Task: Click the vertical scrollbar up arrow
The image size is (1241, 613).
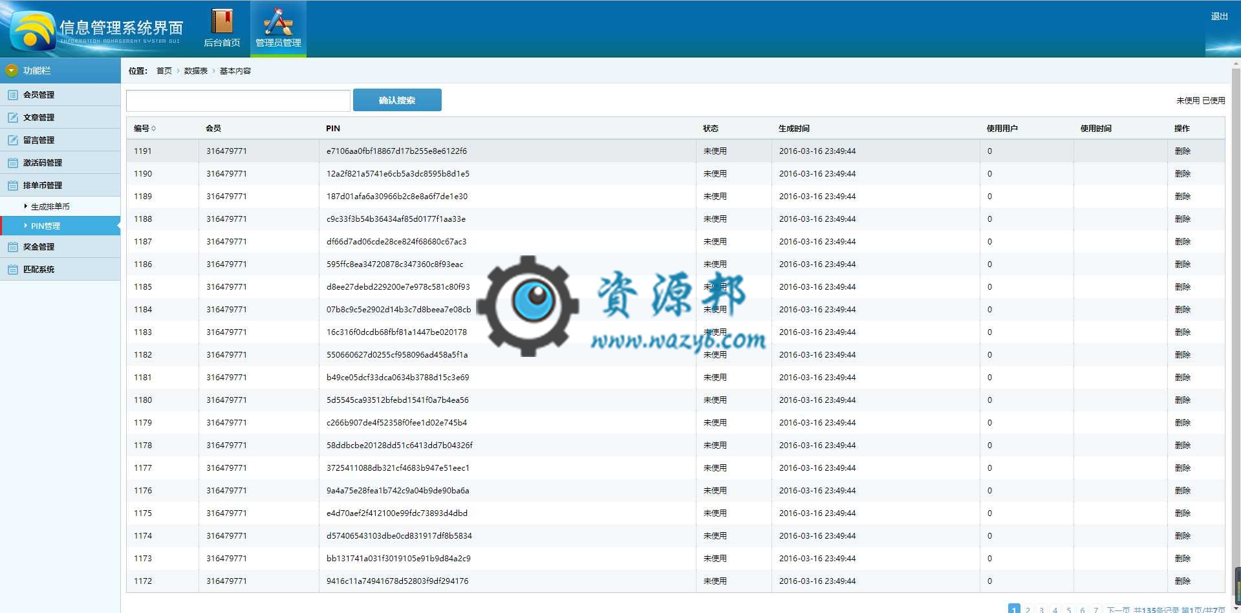Action: (x=1236, y=63)
